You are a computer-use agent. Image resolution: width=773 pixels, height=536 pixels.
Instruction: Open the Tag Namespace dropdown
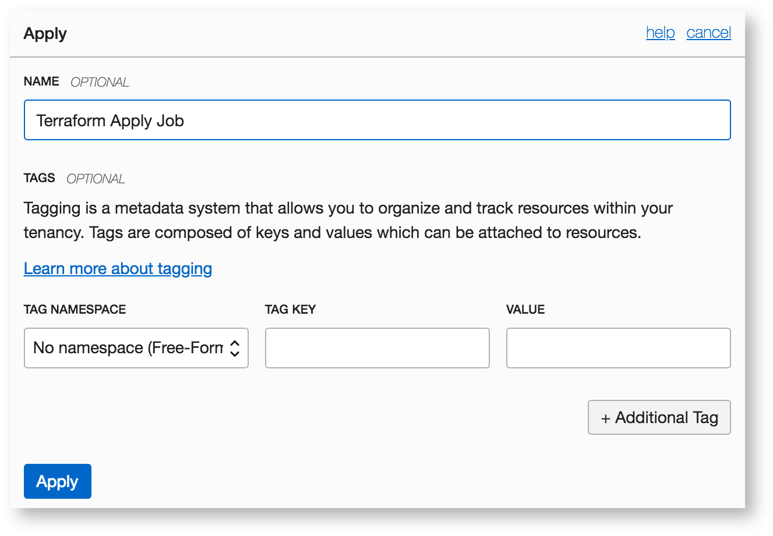tap(128, 348)
